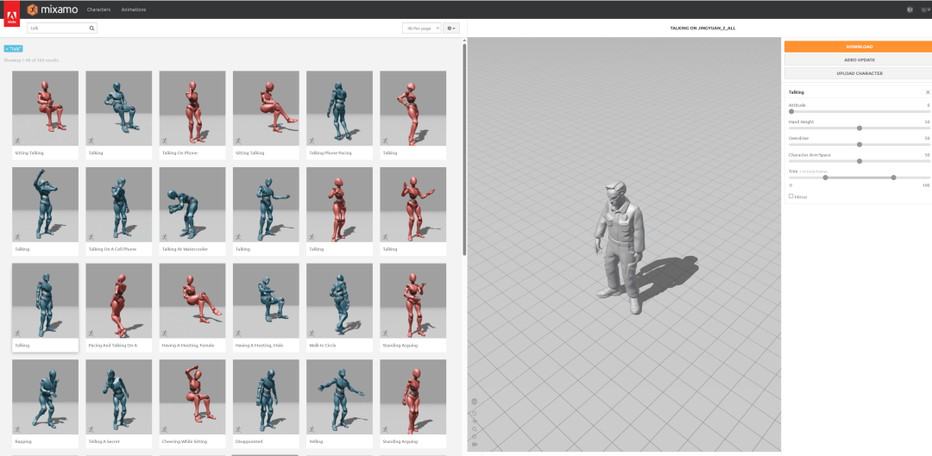Viewport: 932px width, 456px height.
Task: Click the top face icon in viewport controls
Action: (475, 401)
